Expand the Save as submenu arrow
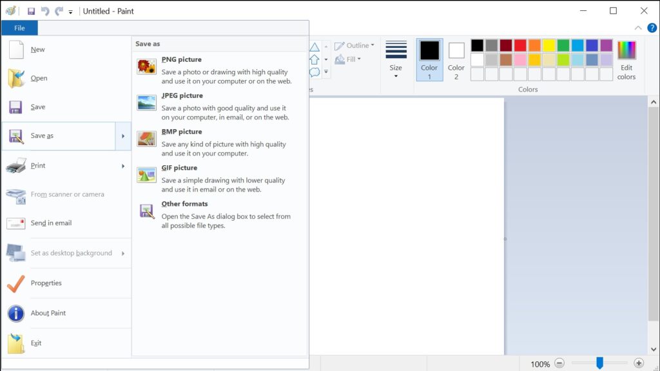 click(123, 136)
